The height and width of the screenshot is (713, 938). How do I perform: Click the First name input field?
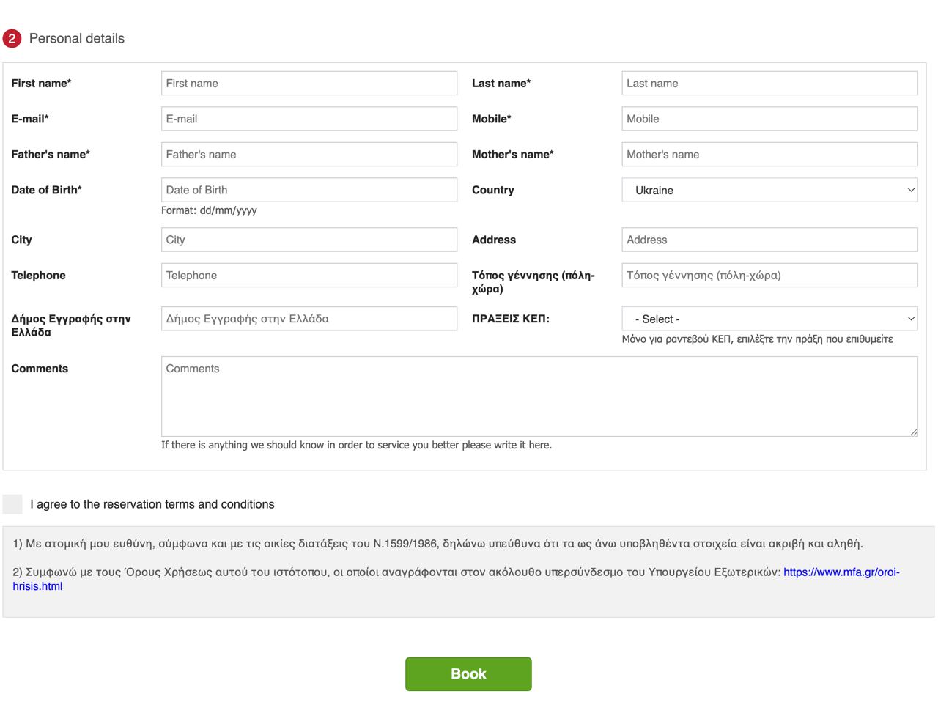click(x=309, y=84)
